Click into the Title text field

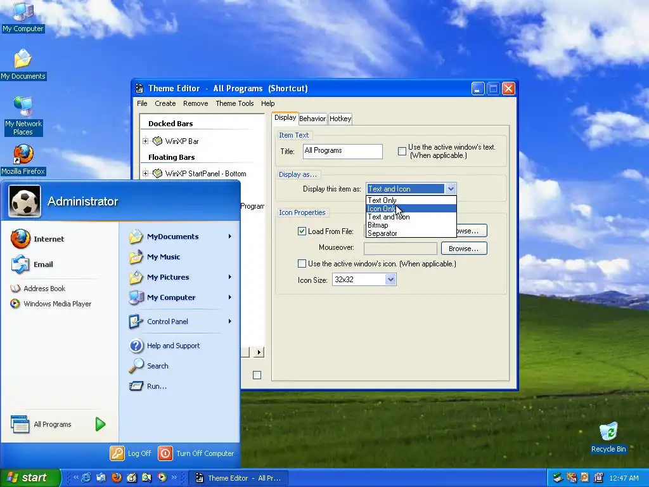coord(343,151)
